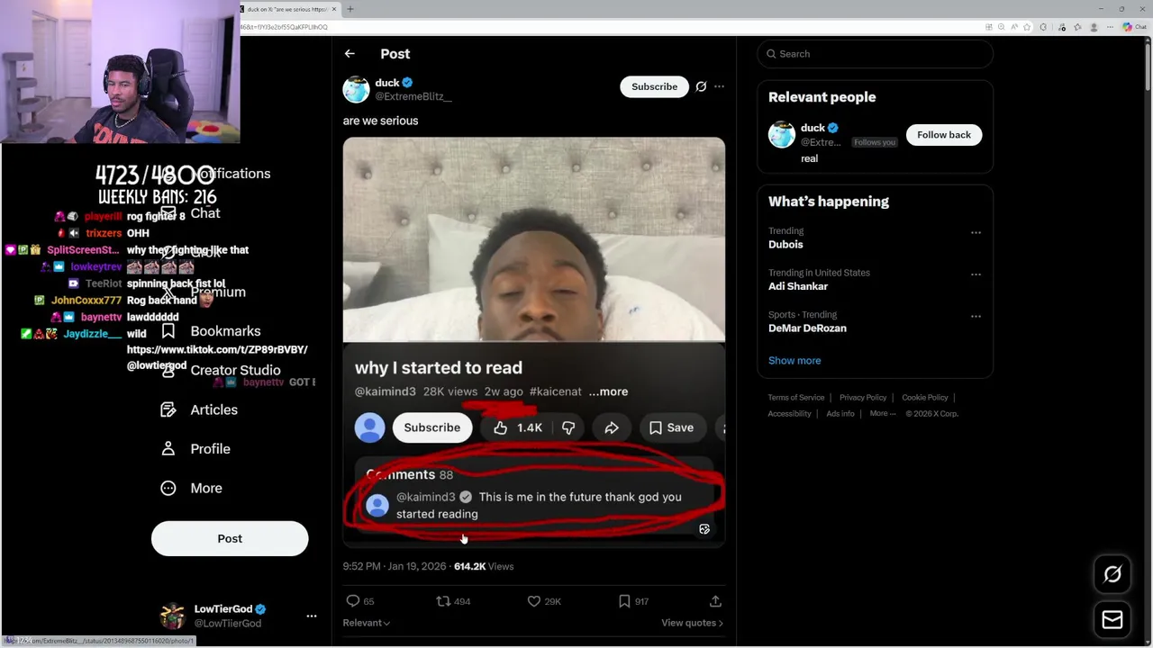The height and width of the screenshot is (648, 1153).
Task: Open the attached post image
Action: click(x=533, y=341)
